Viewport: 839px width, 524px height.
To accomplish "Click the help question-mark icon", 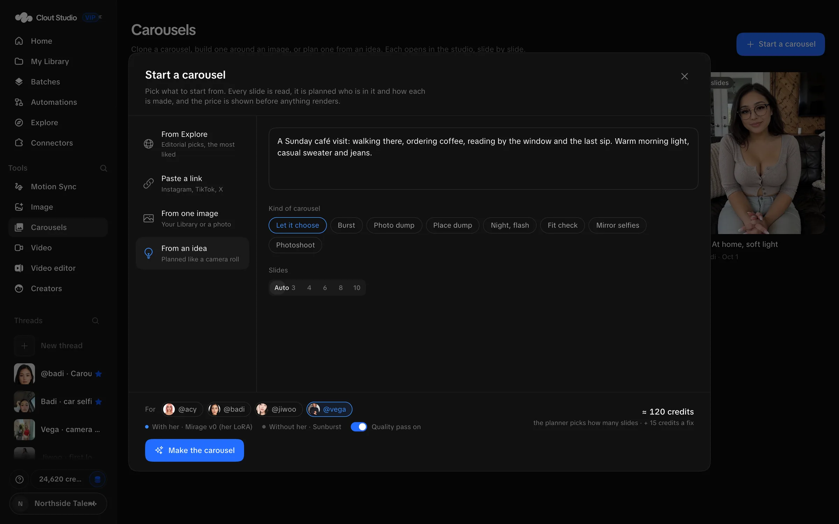I will pos(20,479).
